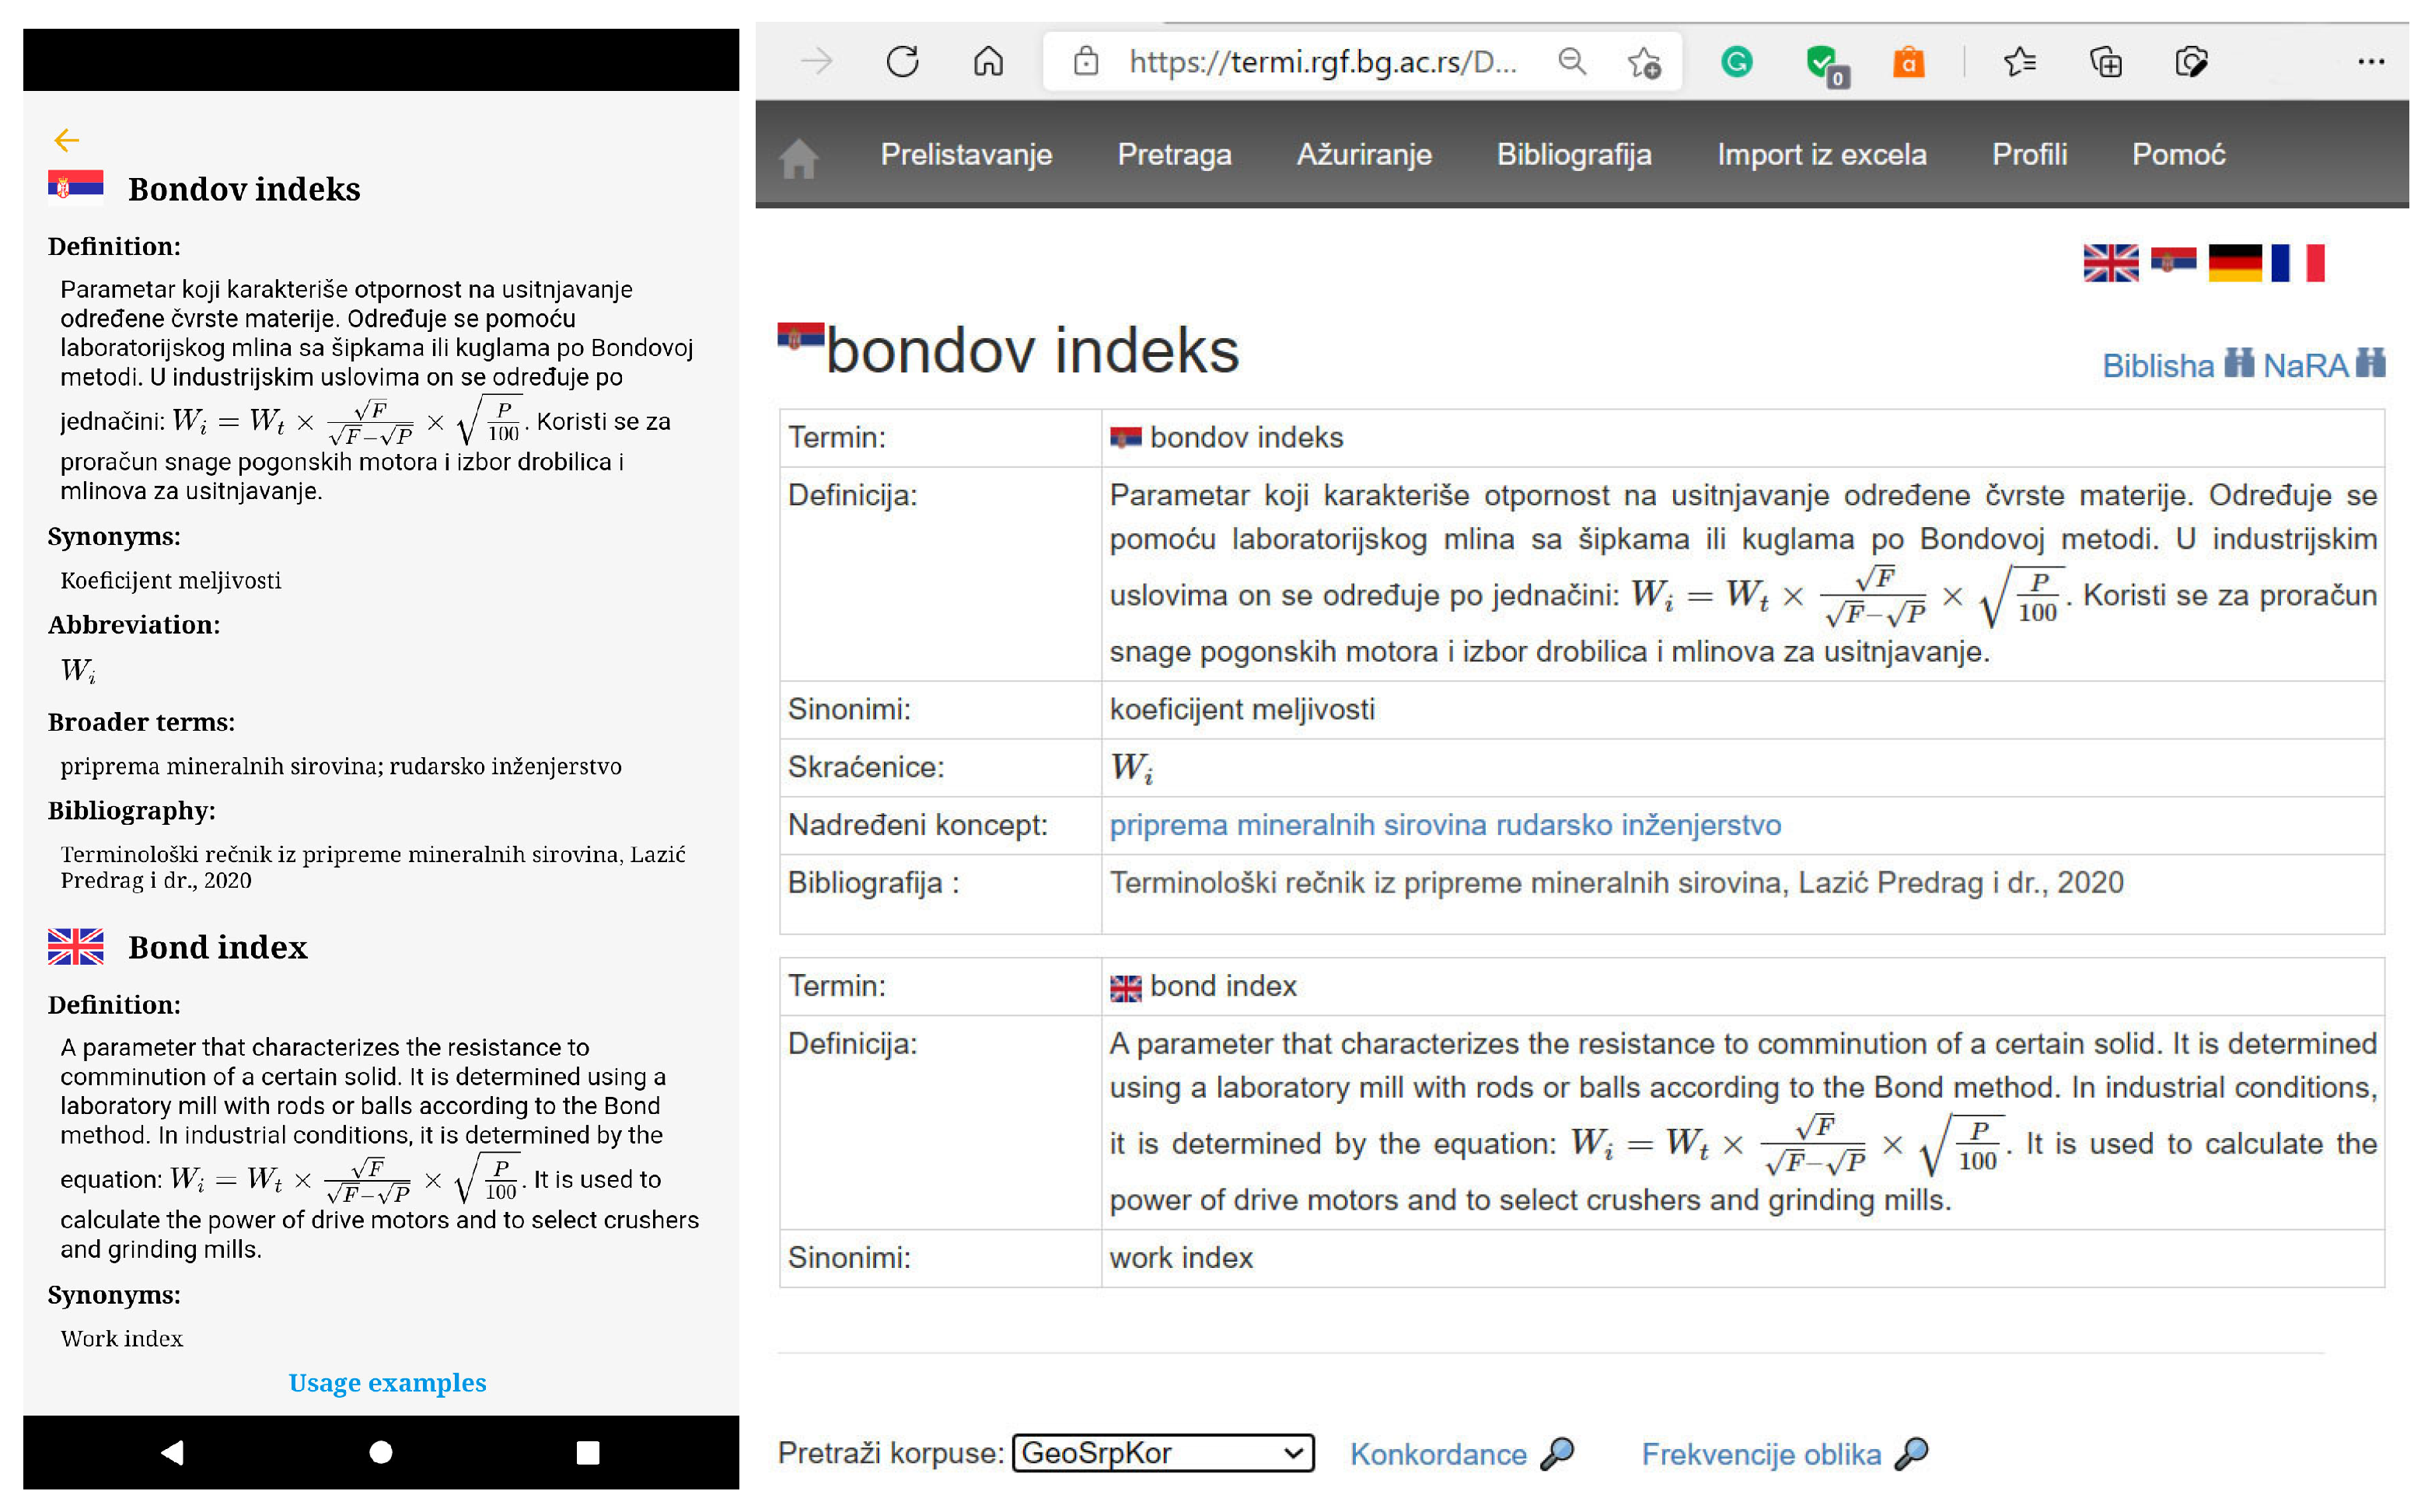Open the Pretraga menu

tap(1174, 155)
